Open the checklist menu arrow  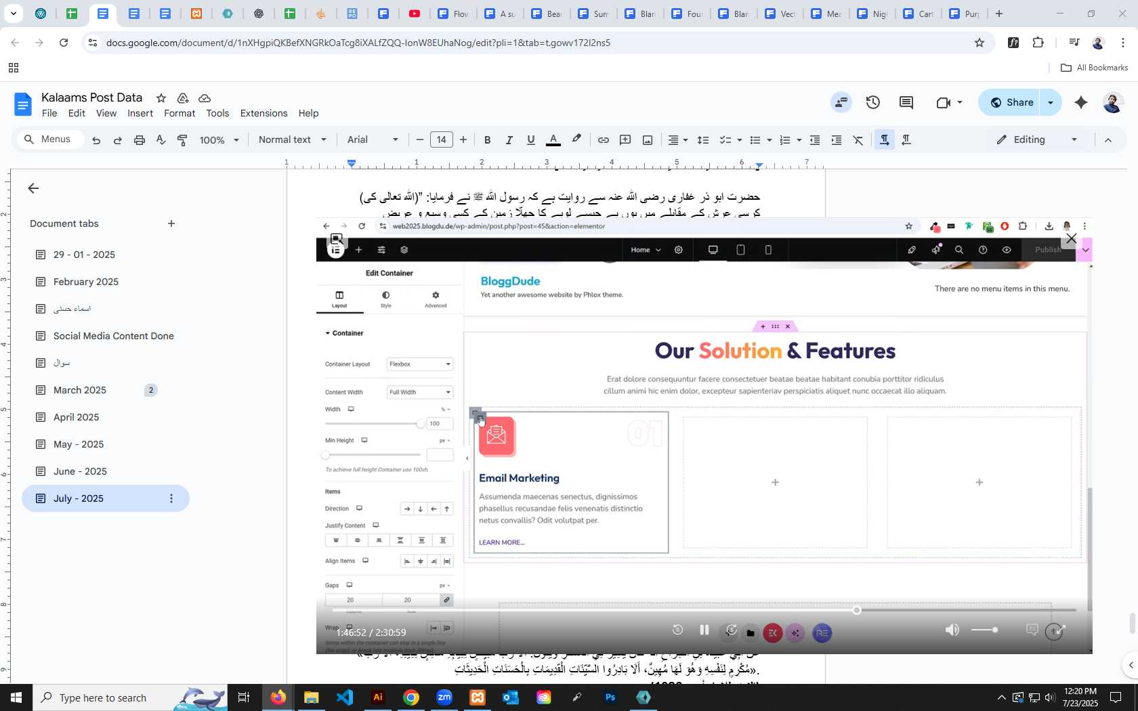point(739,140)
